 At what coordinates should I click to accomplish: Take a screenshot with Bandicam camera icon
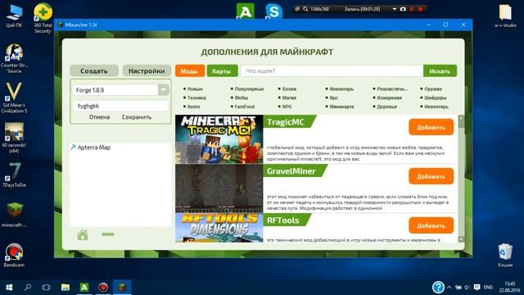pos(403,9)
